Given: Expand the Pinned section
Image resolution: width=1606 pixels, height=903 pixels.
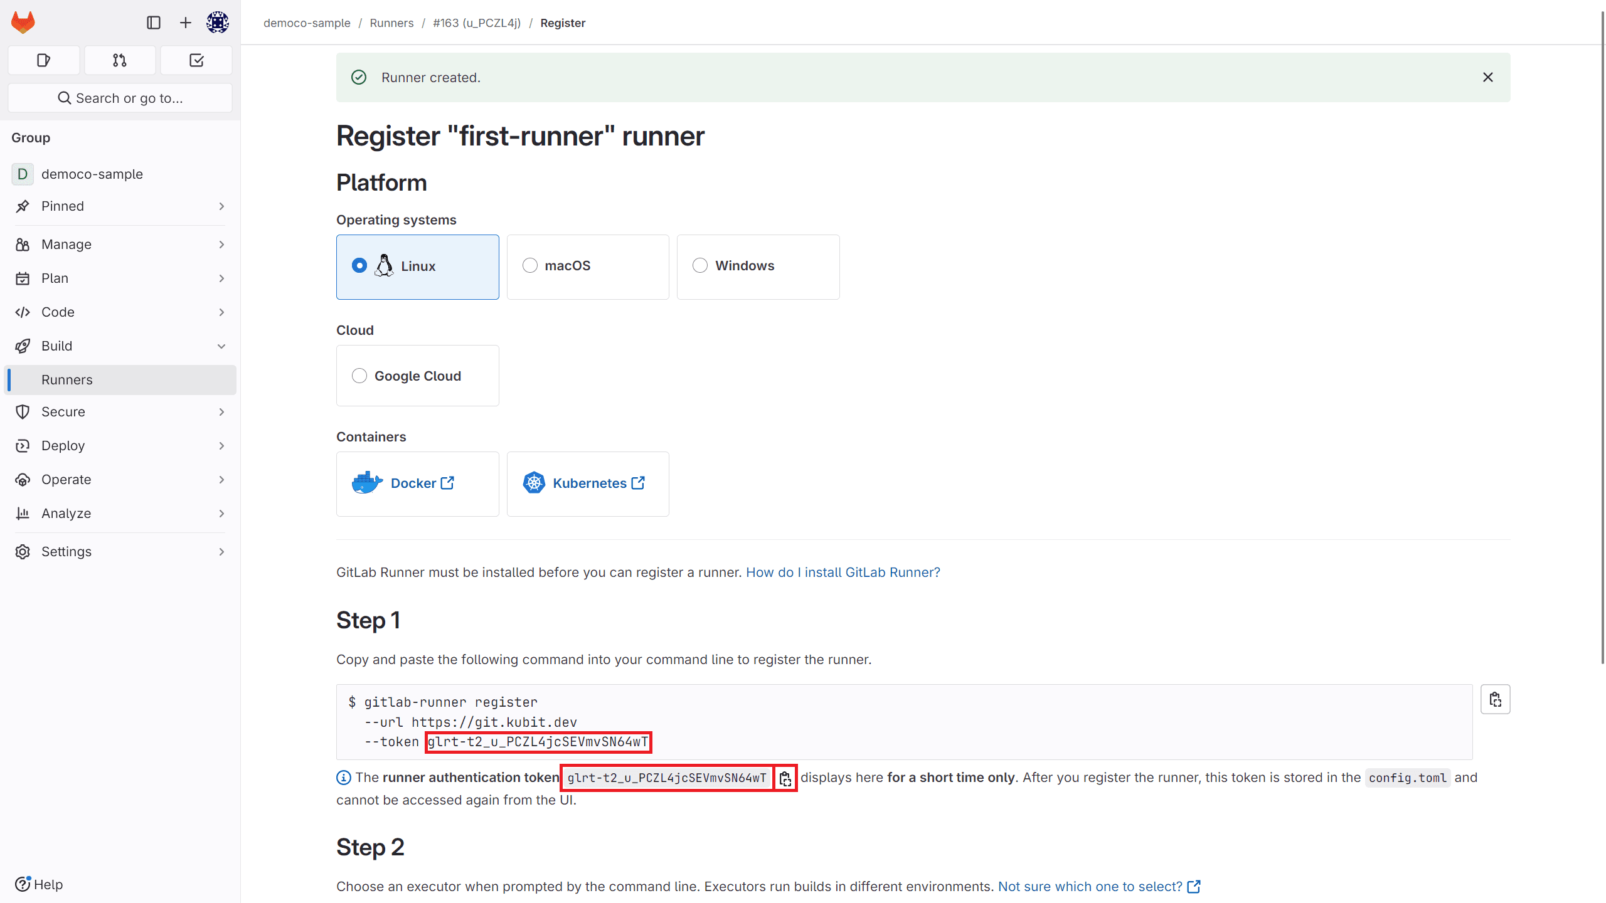Looking at the screenshot, I should 120,206.
